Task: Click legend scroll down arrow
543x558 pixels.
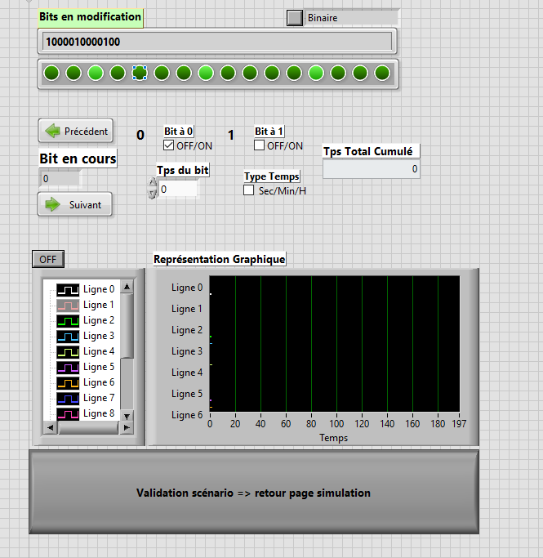Action: click(x=127, y=416)
